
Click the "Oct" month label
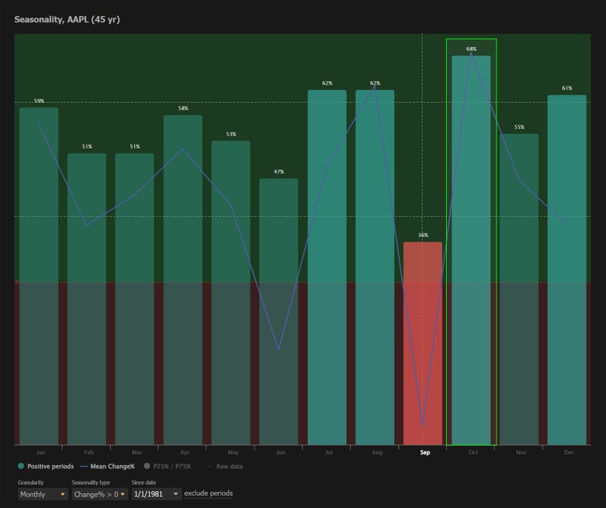[x=473, y=452]
